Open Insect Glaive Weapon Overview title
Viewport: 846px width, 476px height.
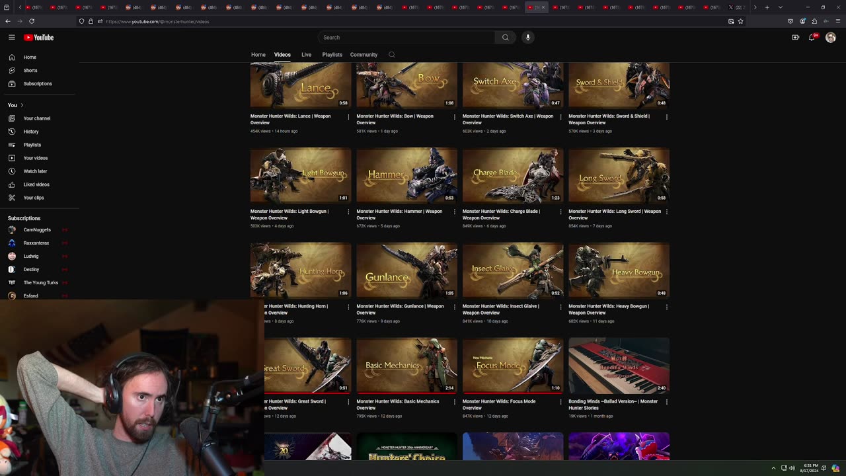(x=501, y=309)
